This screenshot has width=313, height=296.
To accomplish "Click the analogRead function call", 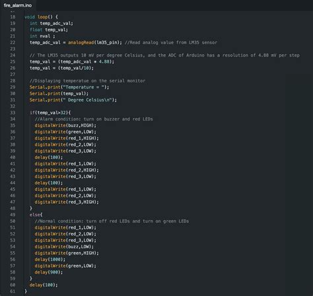I will pyautogui.click(x=81, y=42).
